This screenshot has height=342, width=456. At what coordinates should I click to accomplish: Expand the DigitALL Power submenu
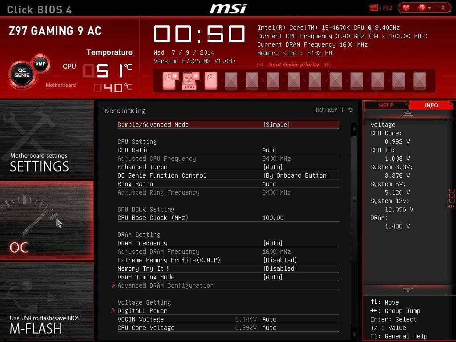(142, 311)
